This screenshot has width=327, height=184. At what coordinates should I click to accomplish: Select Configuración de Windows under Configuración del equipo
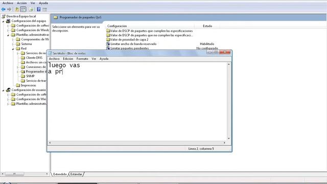coord(33,30)
